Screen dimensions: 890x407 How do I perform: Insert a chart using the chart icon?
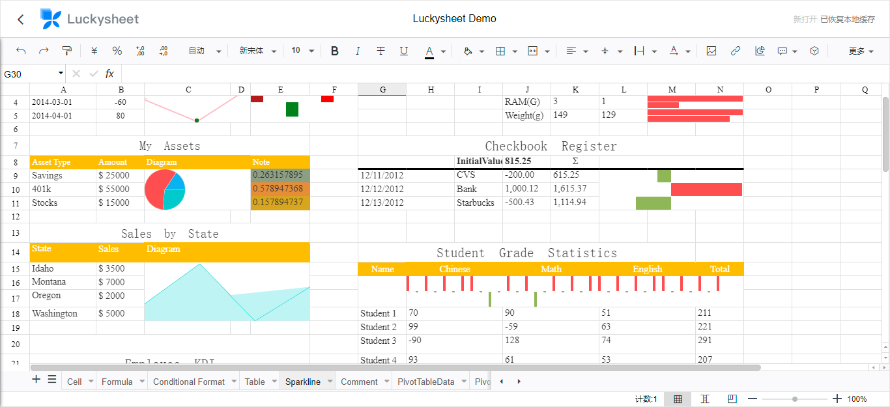tap(760, 51)
